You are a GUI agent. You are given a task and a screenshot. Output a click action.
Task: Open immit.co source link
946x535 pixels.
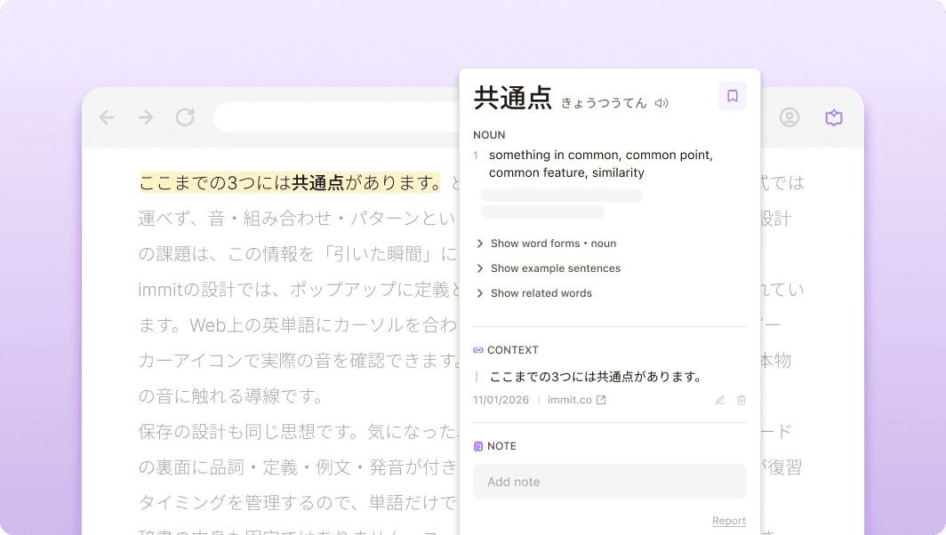click(x=576, y=400)
